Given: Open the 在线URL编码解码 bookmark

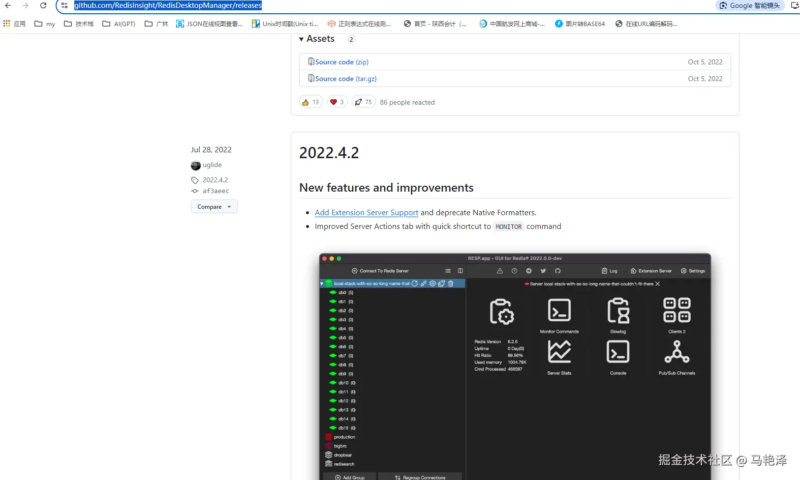Looking at the screenshot, I should point(646,24).
